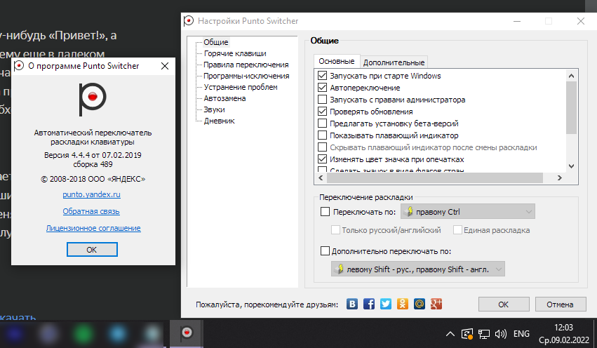Click taskbar clock 12:03
This screenshot has width=597, height=348.
click(563, 328)
